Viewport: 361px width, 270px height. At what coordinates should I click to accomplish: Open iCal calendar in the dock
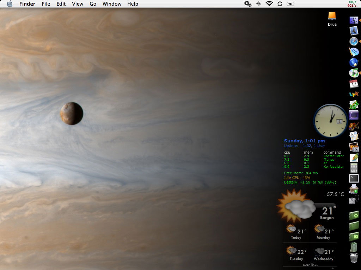(x=354, y=84)
